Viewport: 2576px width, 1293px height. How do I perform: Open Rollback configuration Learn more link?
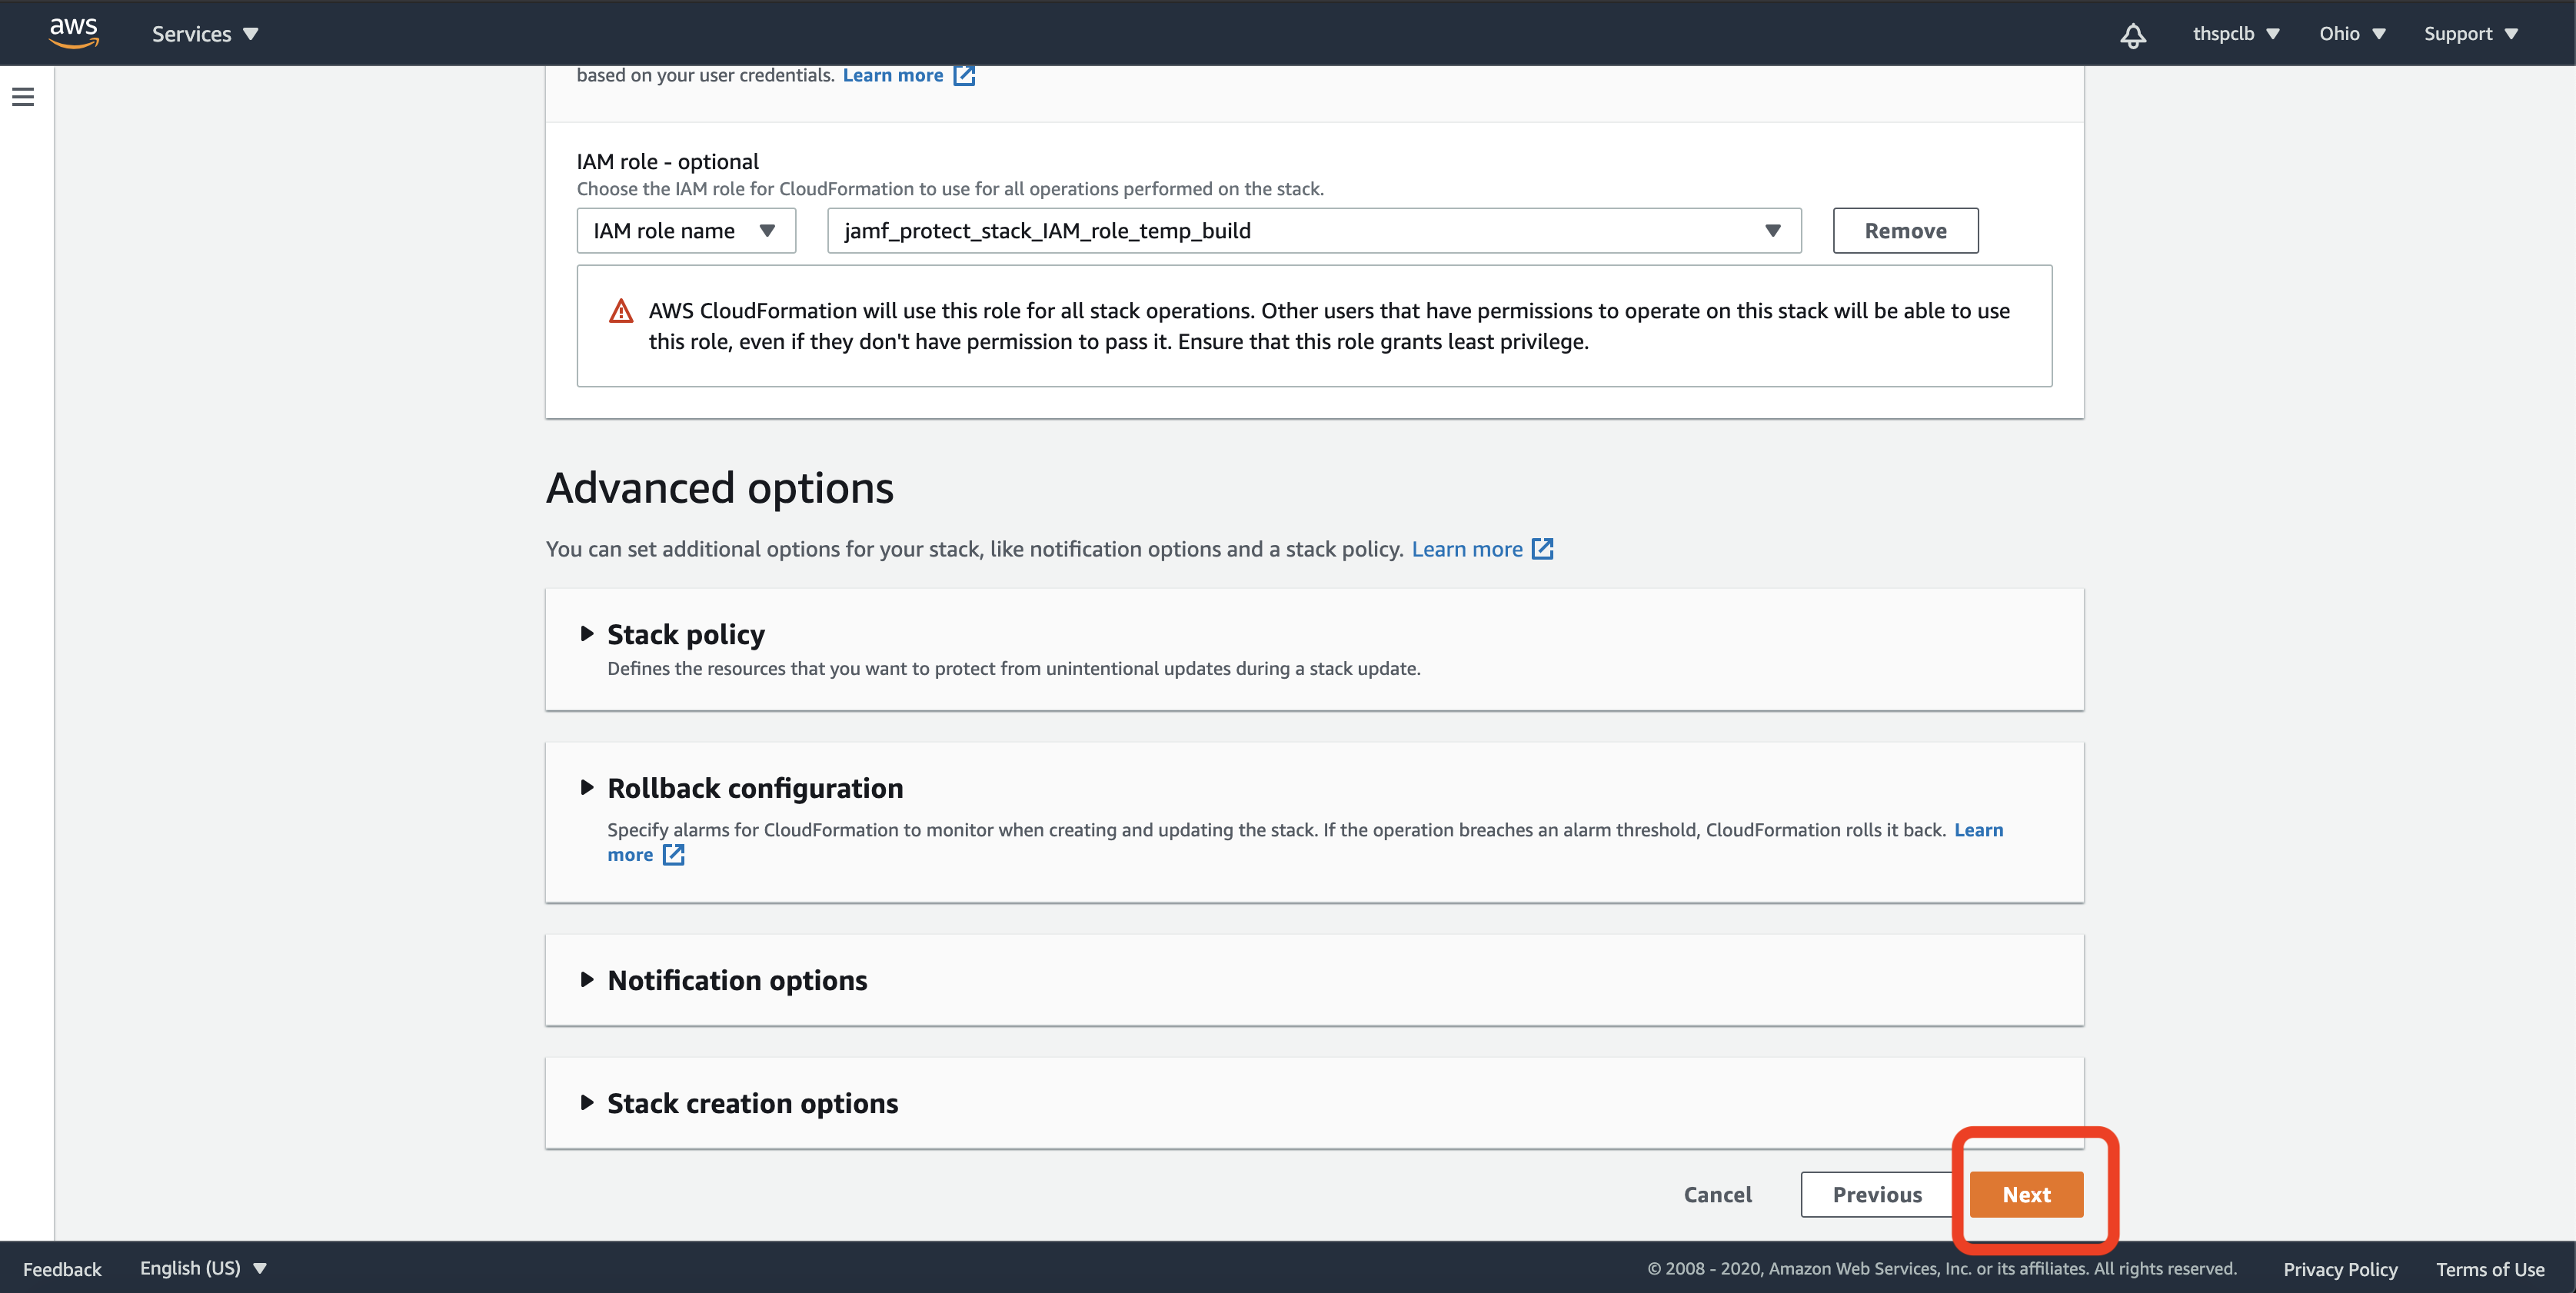pyautogui.click(x=1979, y=830)
